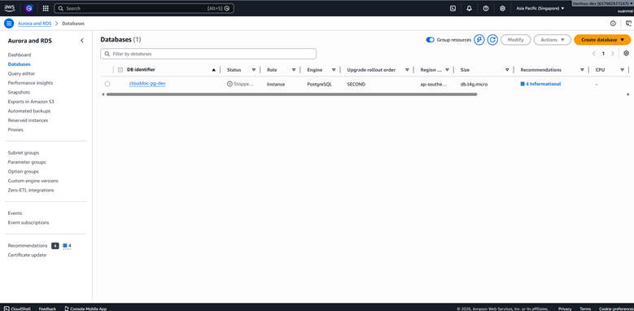Open the account menu tienhuu-dev
This screenshot has width=634, height=311.
tap(602, 3)
